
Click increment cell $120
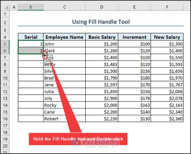(x=135, y=51)
